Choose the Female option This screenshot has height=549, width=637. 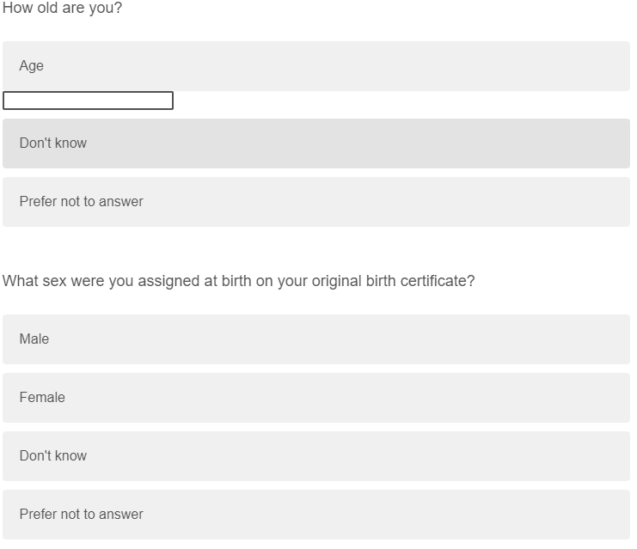click(315, 398)
